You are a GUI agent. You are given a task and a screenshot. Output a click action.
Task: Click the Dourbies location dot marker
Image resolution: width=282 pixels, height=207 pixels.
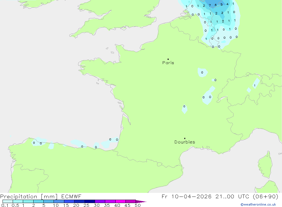click(185, 138)
